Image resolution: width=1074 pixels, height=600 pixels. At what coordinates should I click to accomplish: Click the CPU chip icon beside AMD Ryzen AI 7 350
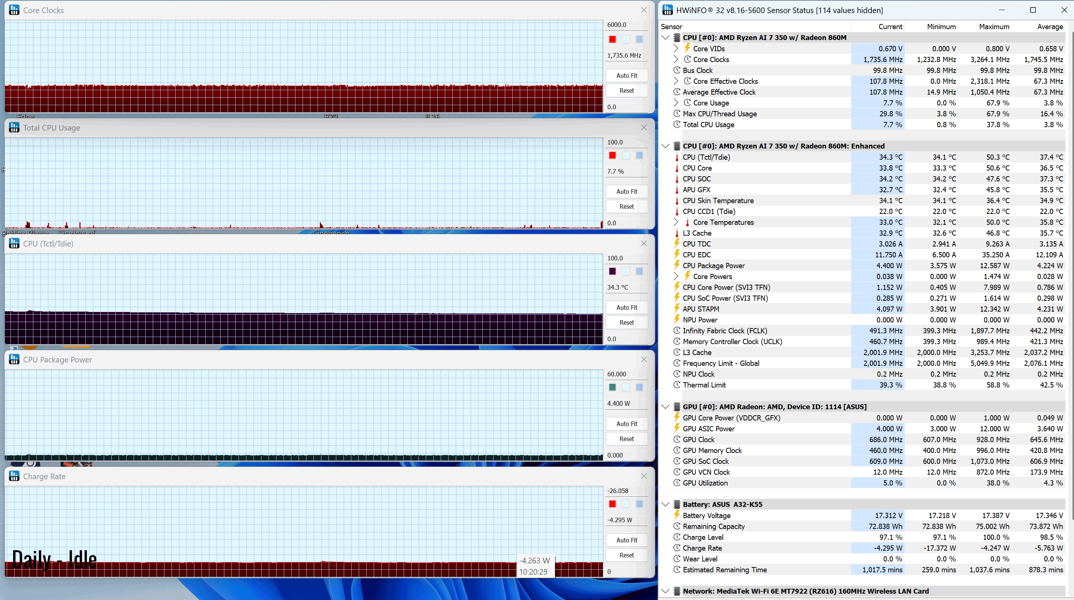(x=677, y=37)
